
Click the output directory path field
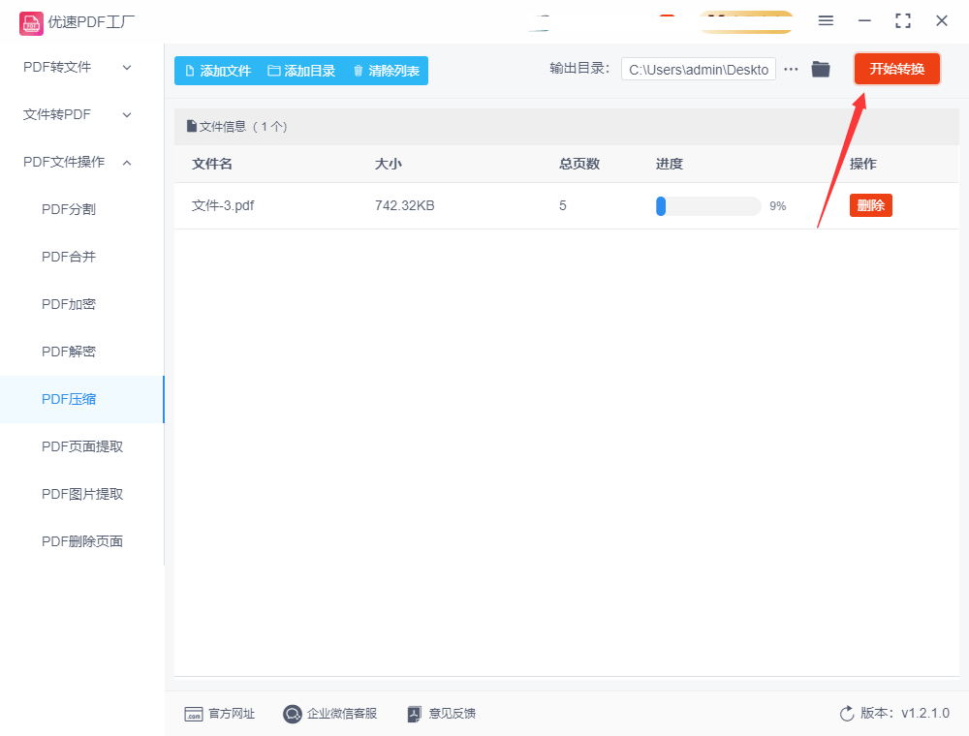699,69
